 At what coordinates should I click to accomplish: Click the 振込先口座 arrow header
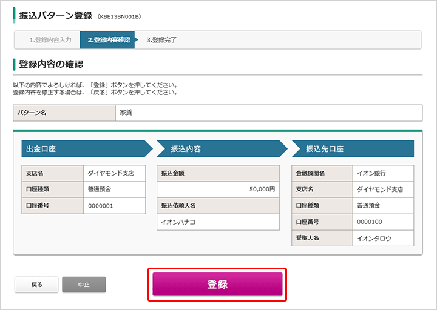[353, 149]
